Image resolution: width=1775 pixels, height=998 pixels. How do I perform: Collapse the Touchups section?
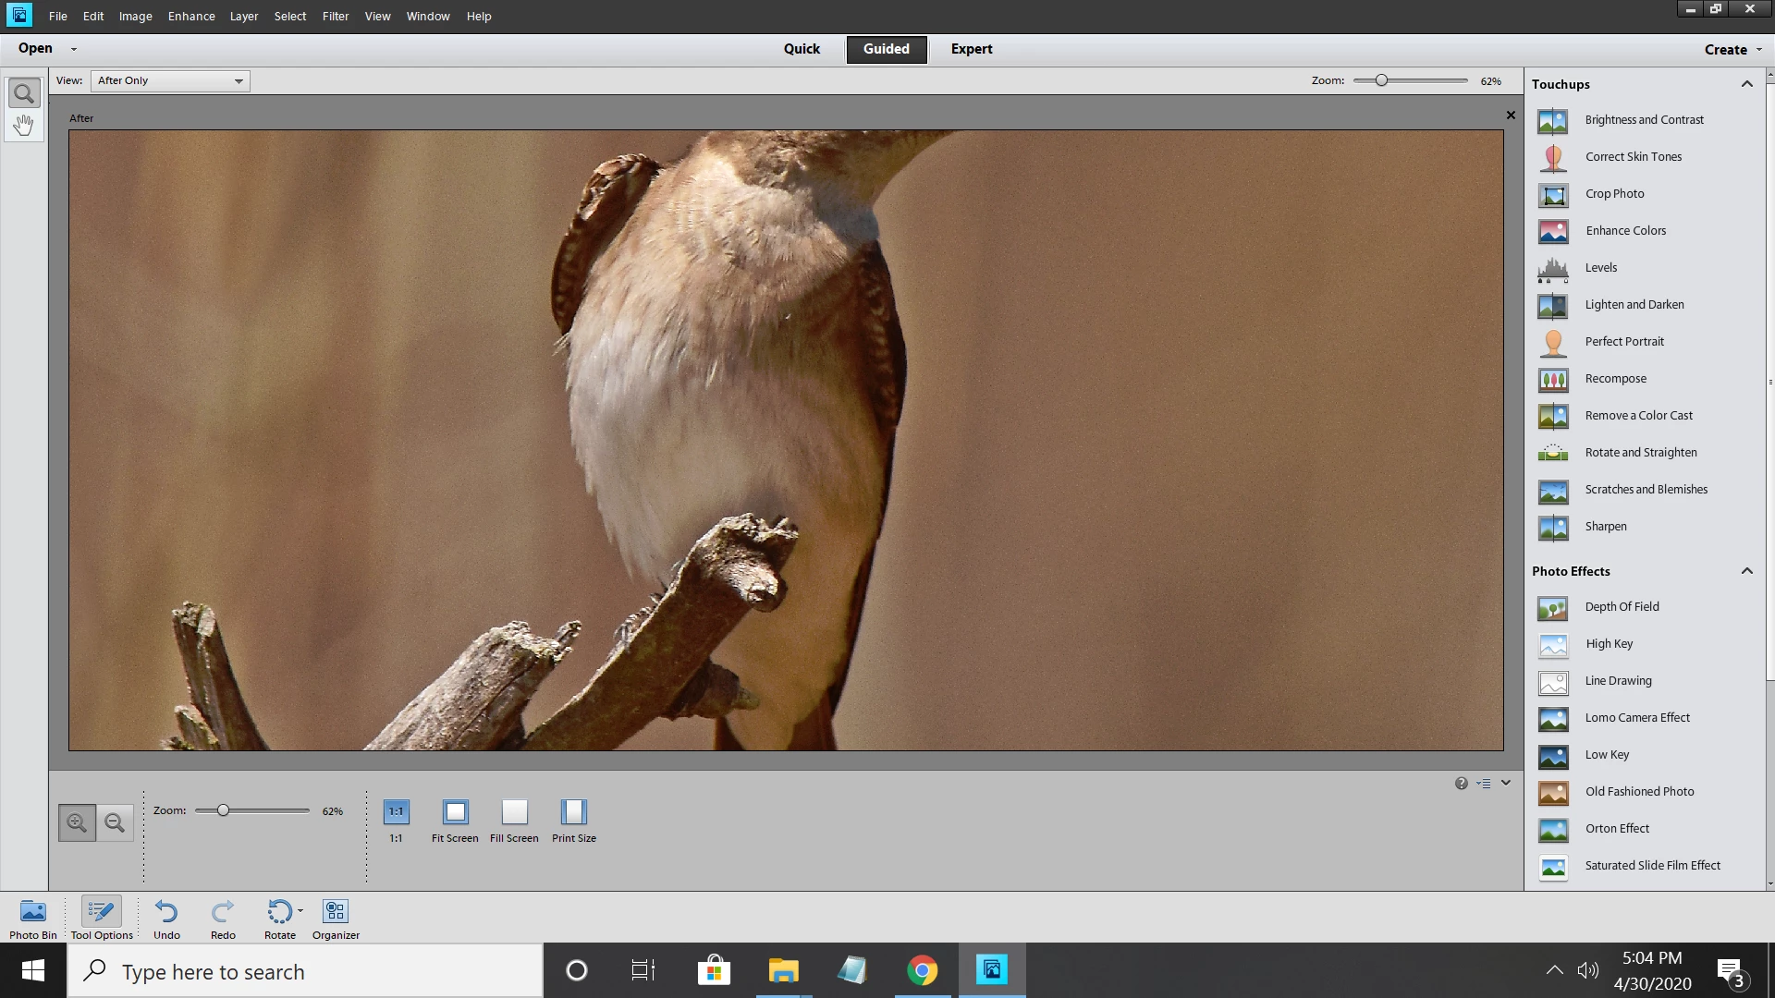point(1746,84)
